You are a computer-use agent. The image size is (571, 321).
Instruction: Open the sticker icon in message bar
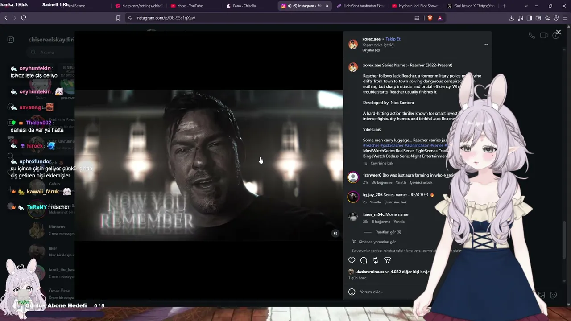tap(554, 295)
